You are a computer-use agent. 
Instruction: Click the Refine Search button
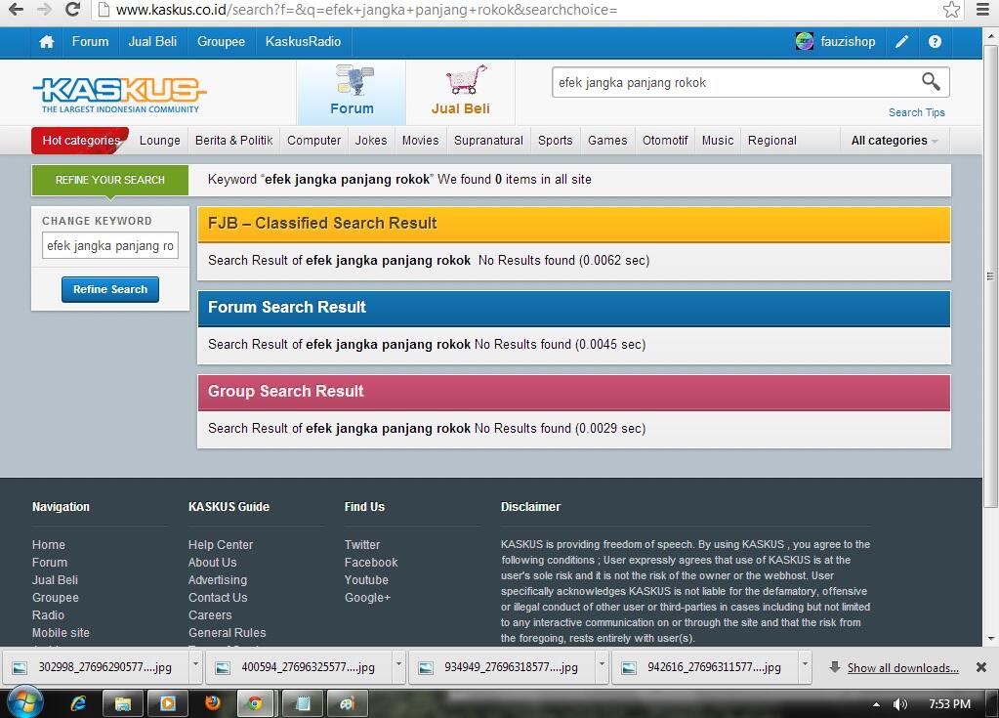(x=110, y=289)
